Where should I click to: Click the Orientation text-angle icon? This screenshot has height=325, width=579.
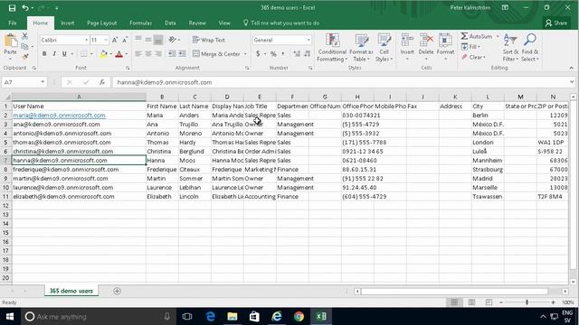click(x=172, y=40)
